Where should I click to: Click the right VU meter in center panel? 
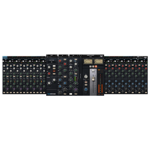98,61
